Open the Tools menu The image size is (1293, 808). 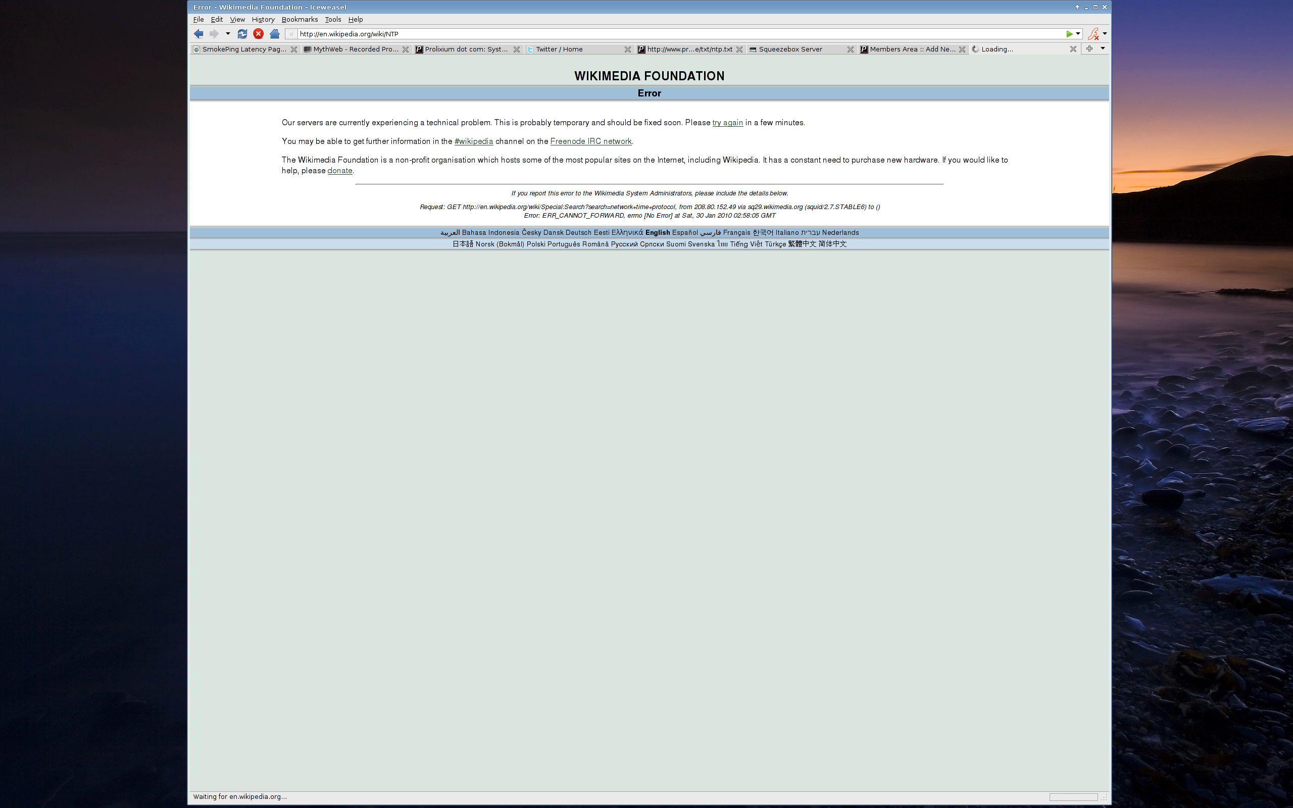point(333,19)
